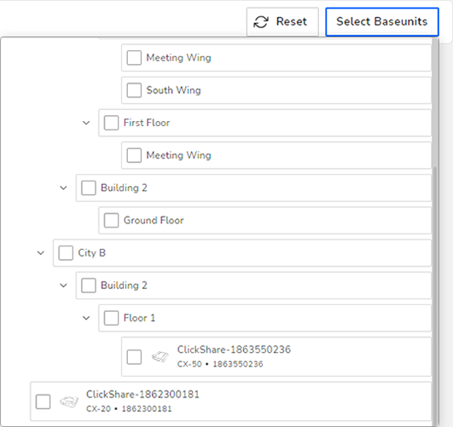Check the First Floor checkbox
Viewport: 453px width, 427px height.
111,123
